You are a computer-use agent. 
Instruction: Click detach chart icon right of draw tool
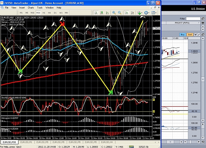(203, 35)
